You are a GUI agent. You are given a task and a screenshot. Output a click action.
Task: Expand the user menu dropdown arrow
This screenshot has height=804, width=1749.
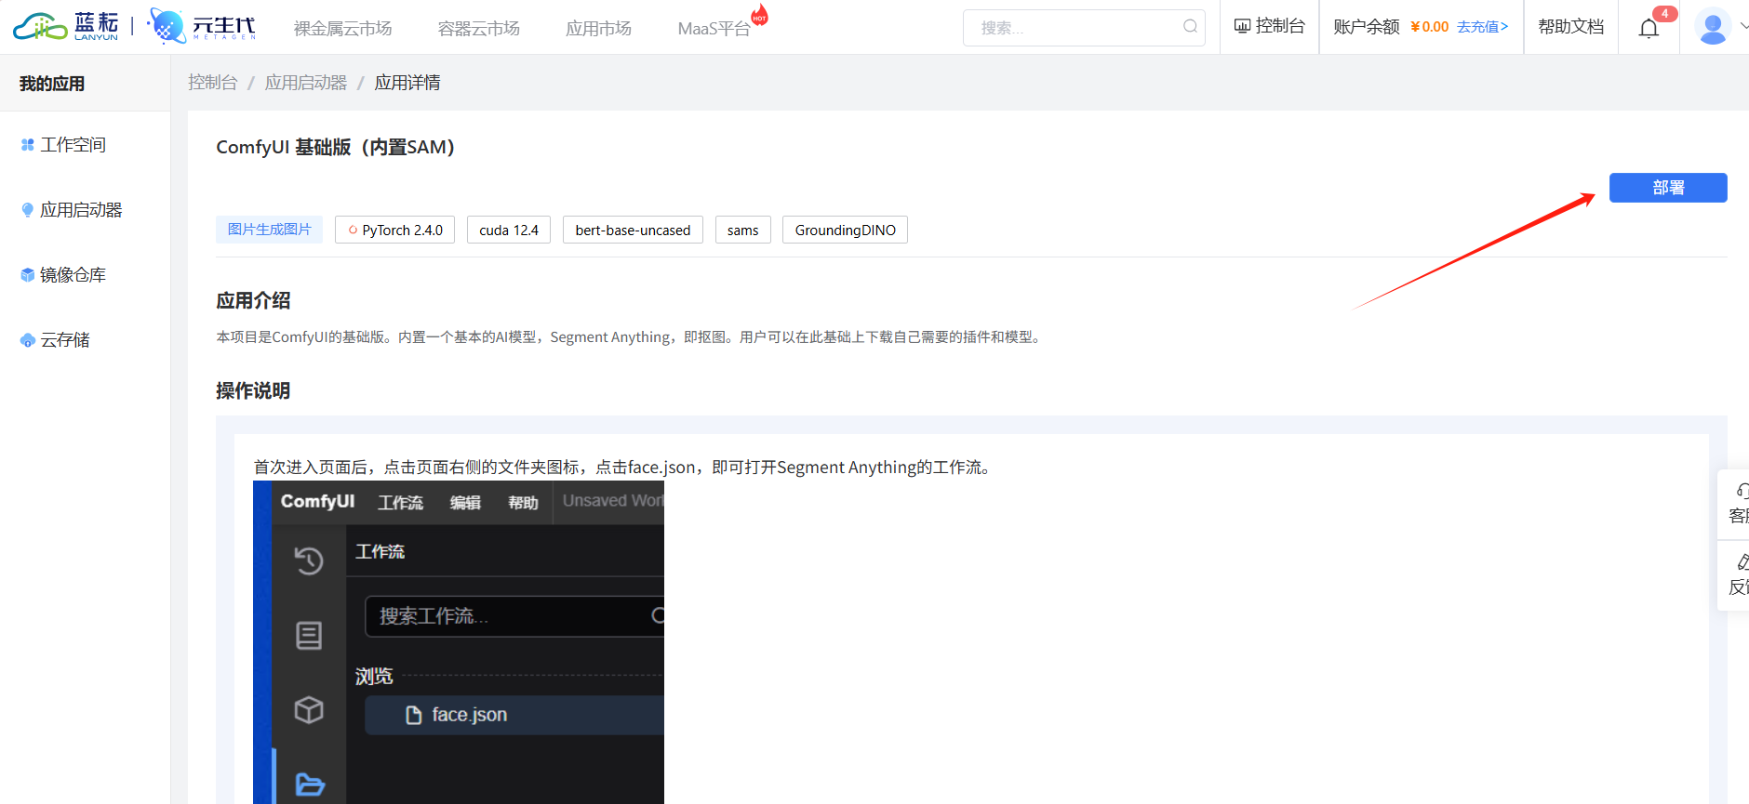[1743, 27]
